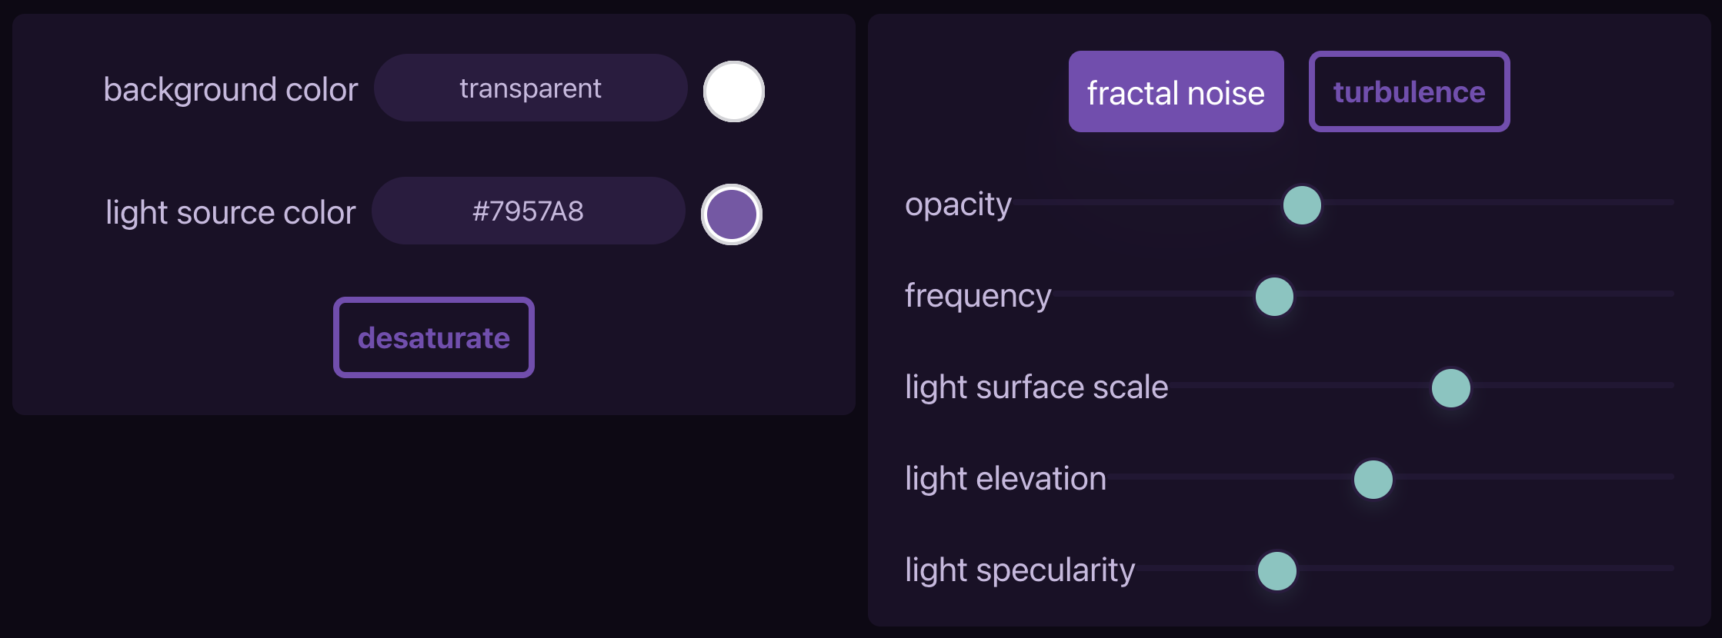1722x638 pixels.
Task: Select the fractal noise option
Action: pyautogui.click(x=1176, y=92)
